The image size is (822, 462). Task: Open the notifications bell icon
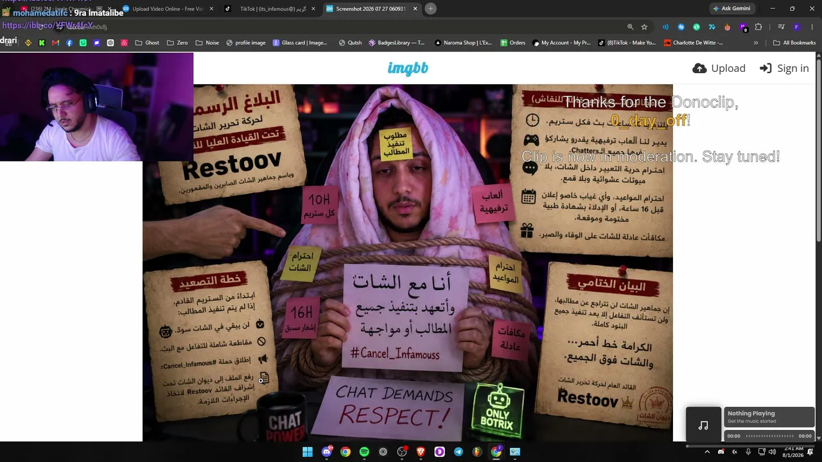(x=810, y=452)
